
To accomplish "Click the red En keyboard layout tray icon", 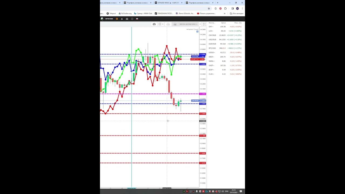I will pos(187,191).
